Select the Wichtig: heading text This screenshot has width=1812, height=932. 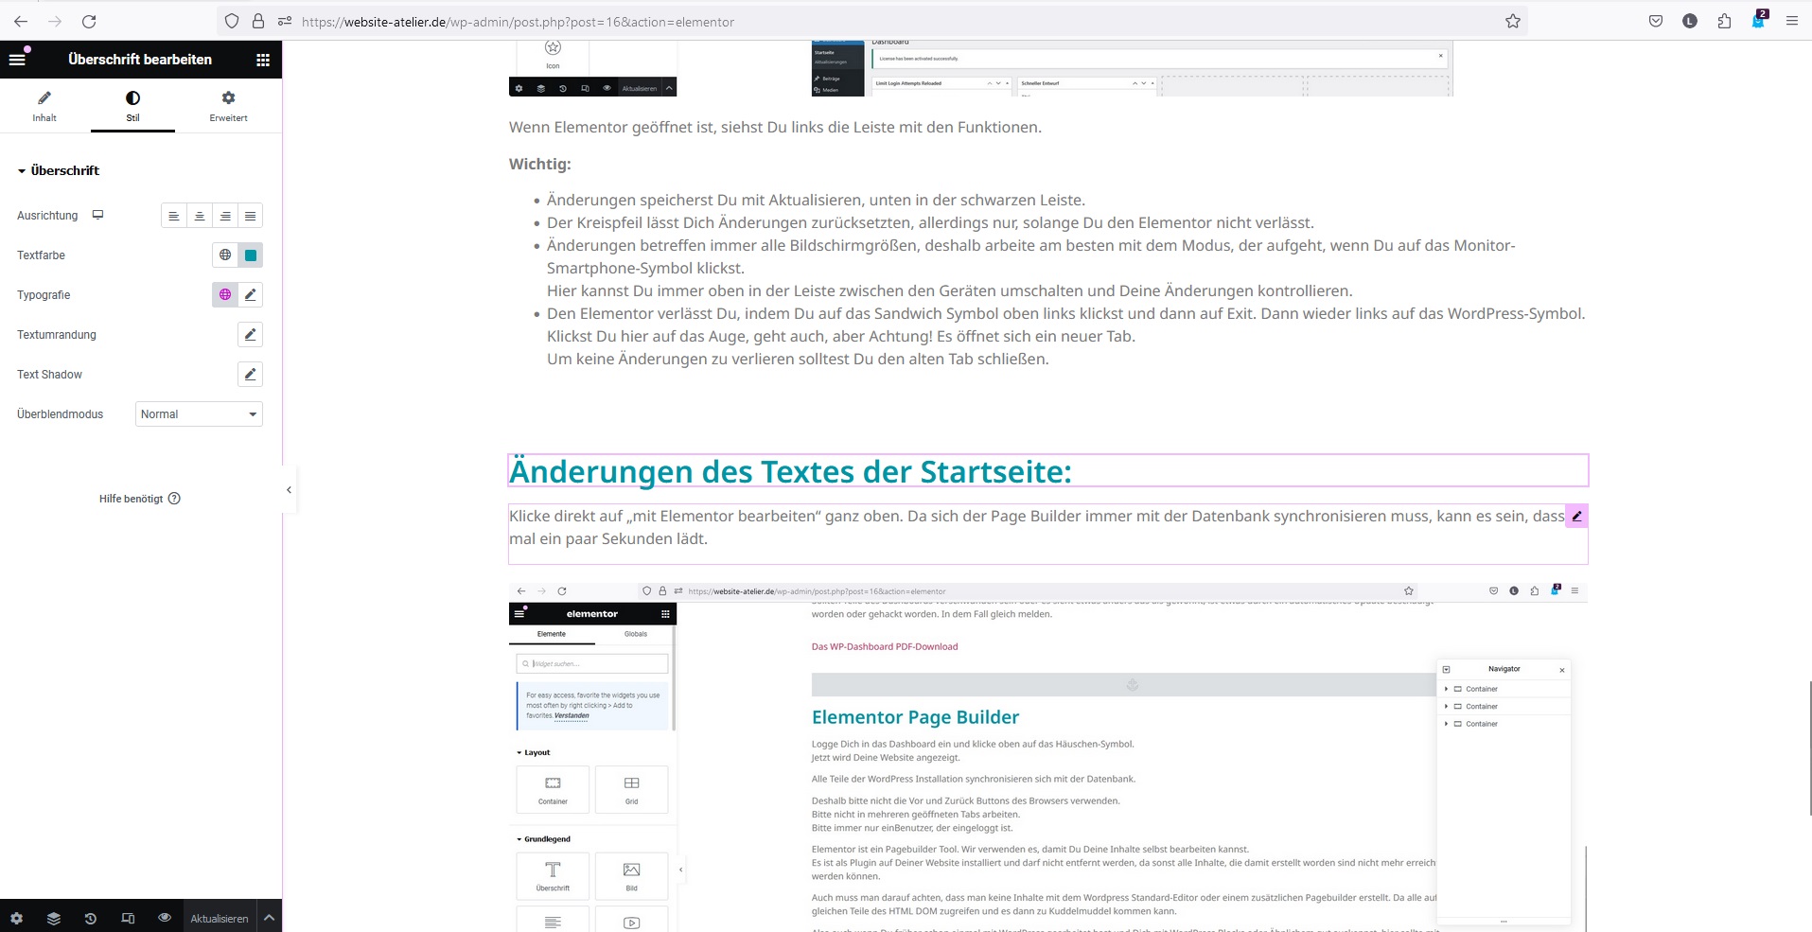[540, 164]
